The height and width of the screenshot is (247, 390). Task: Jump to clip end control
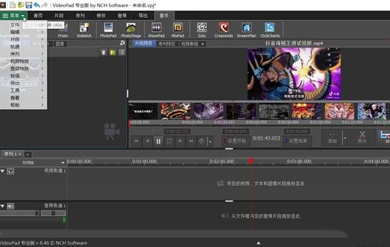click(190, 141)
